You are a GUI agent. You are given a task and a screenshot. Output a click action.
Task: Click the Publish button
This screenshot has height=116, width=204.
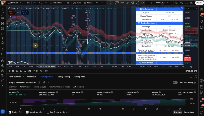pos(199,3)
